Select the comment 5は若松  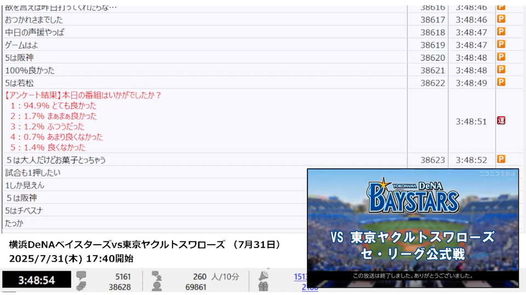click(x=19, y=83)
